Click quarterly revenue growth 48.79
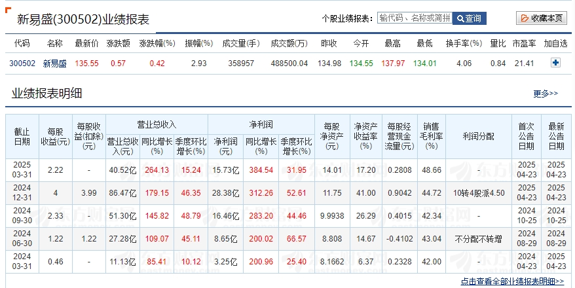The width and height of the screenshot is (575, 288). pos(191,216)
